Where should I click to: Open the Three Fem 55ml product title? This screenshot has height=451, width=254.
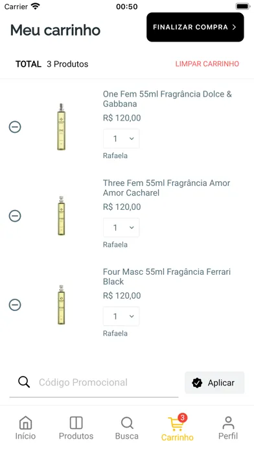tap(167, 188)
